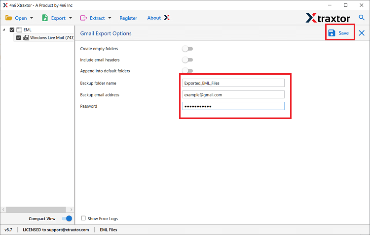Click the Append into default folders label
Screen dimensions: 370x235
(x=105, y=71)
